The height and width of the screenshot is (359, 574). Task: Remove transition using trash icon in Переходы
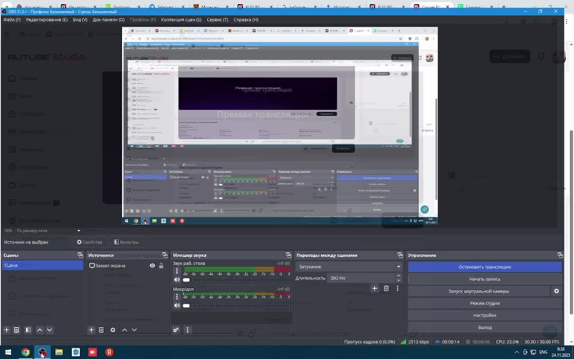386,289
